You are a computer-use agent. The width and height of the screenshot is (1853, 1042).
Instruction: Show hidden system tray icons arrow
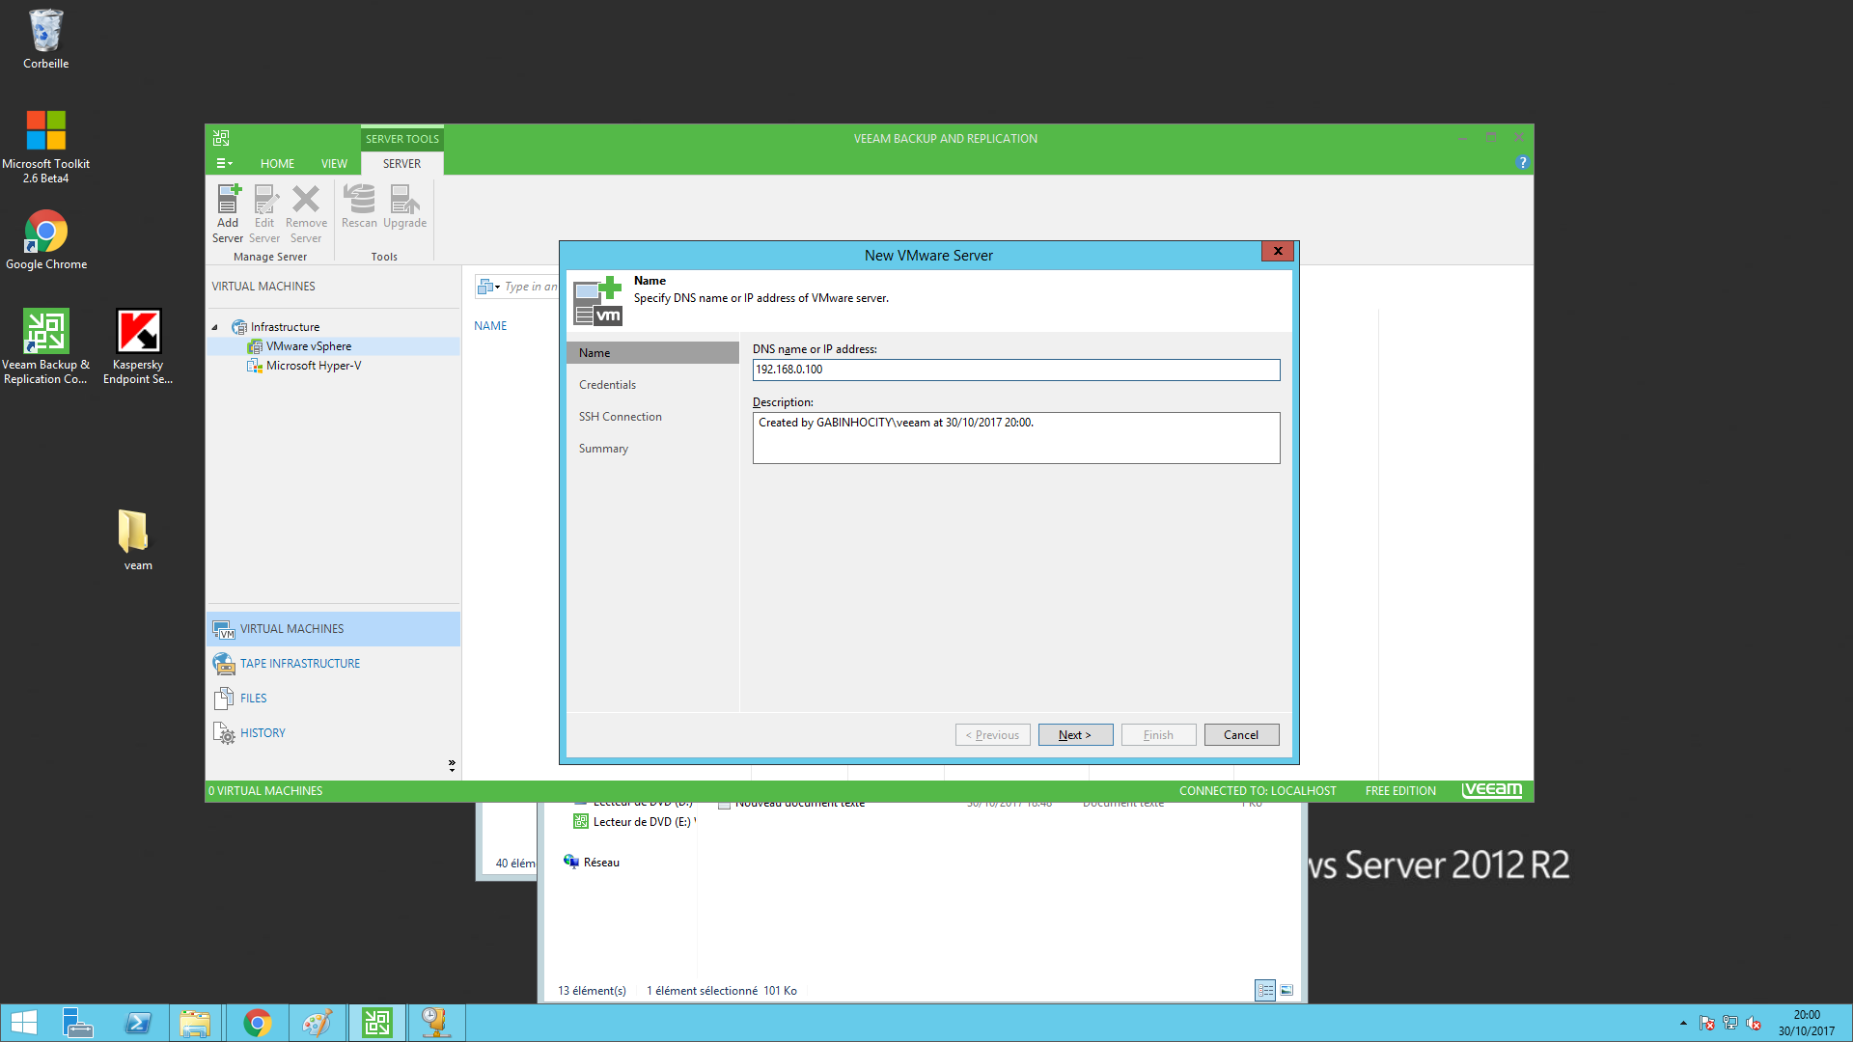pos(1683,1023)
